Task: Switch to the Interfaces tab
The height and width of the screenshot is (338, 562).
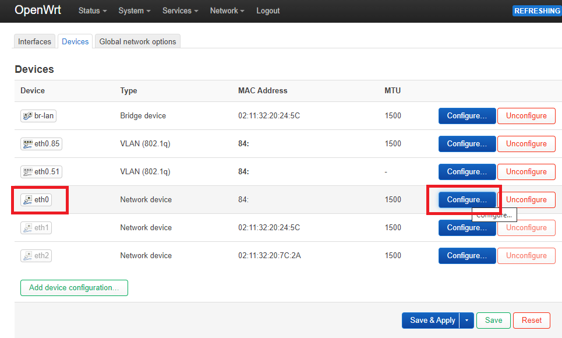Action: pos(35,41)
